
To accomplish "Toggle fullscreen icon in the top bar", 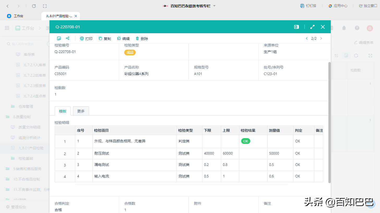I will pos(45,6).
